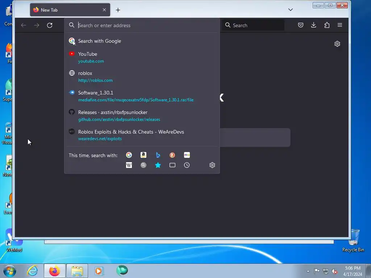Viewport: 371px width, 278px height.
Task: Open the network tray icon
Action: click(x=326, y=271)
